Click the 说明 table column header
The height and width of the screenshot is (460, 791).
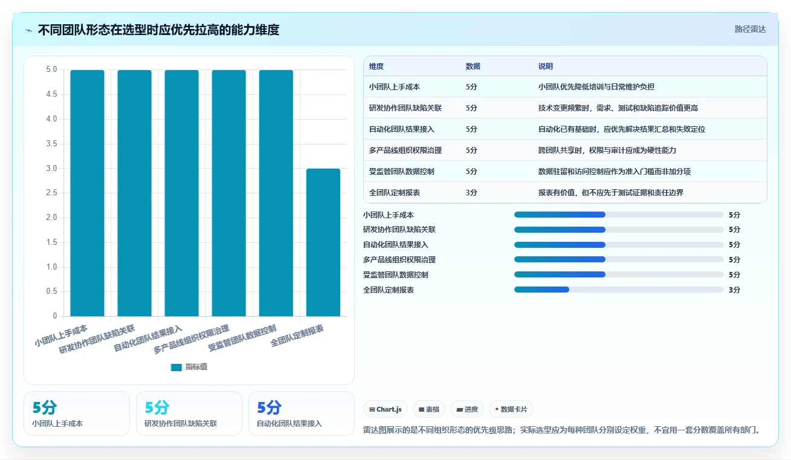546,66
